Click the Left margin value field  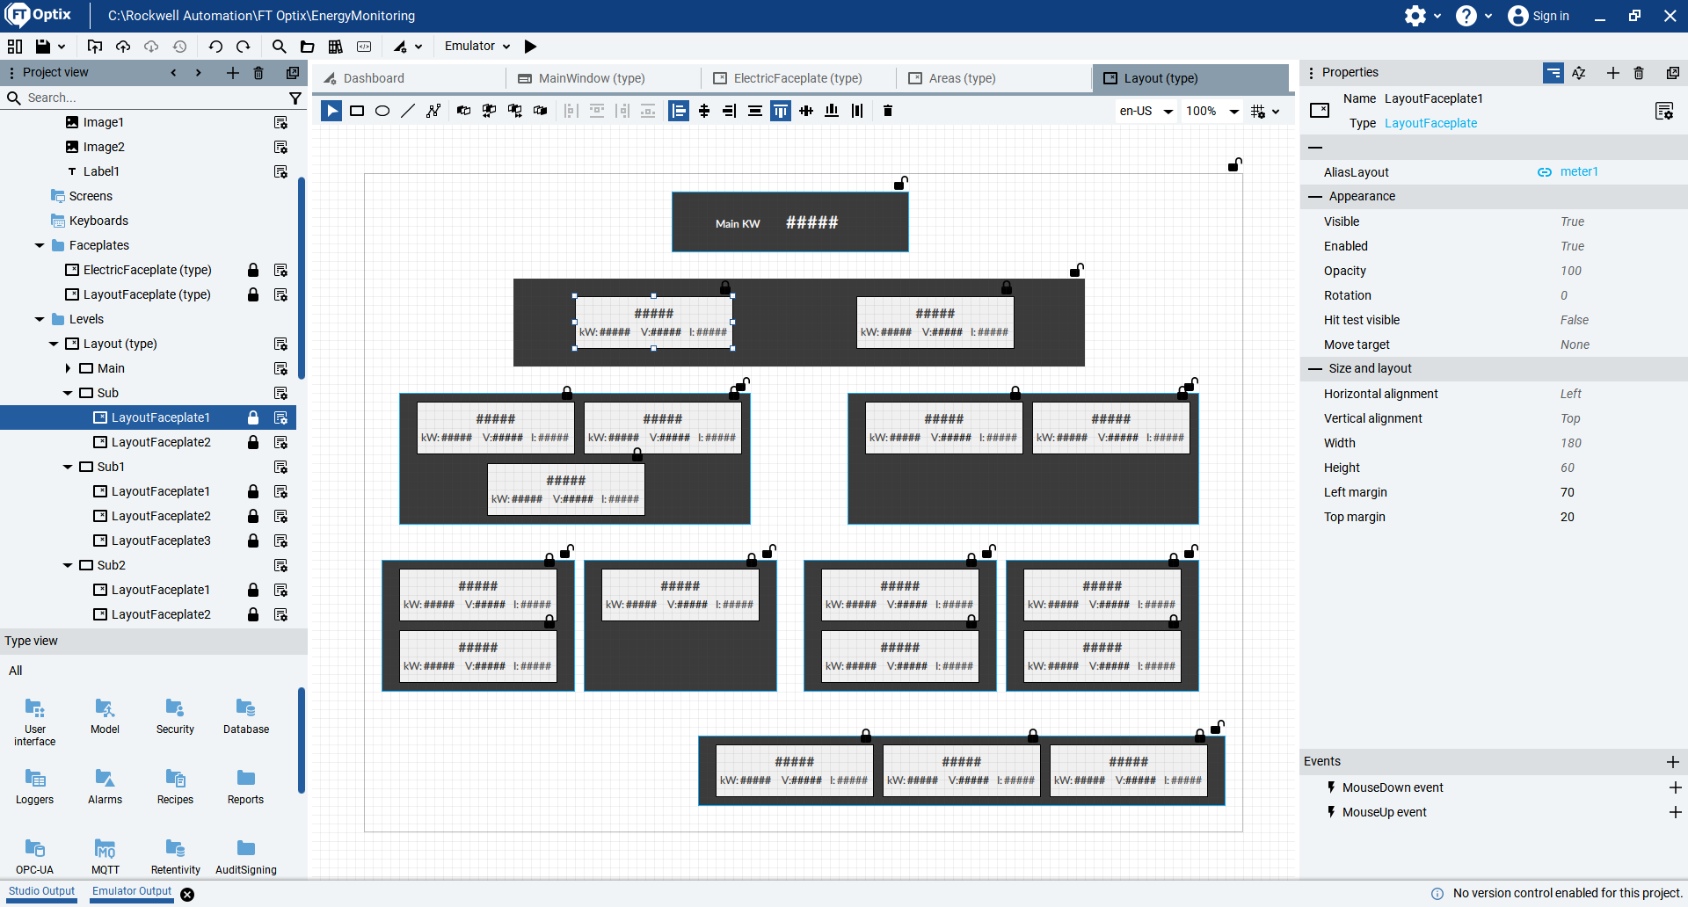click(x=1567, y=492)
